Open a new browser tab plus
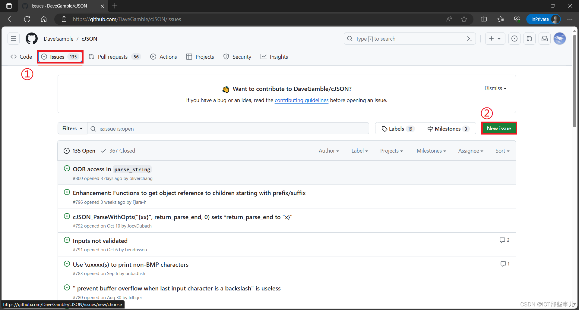This screenshot has width=579, height=310. click(115, 6)
